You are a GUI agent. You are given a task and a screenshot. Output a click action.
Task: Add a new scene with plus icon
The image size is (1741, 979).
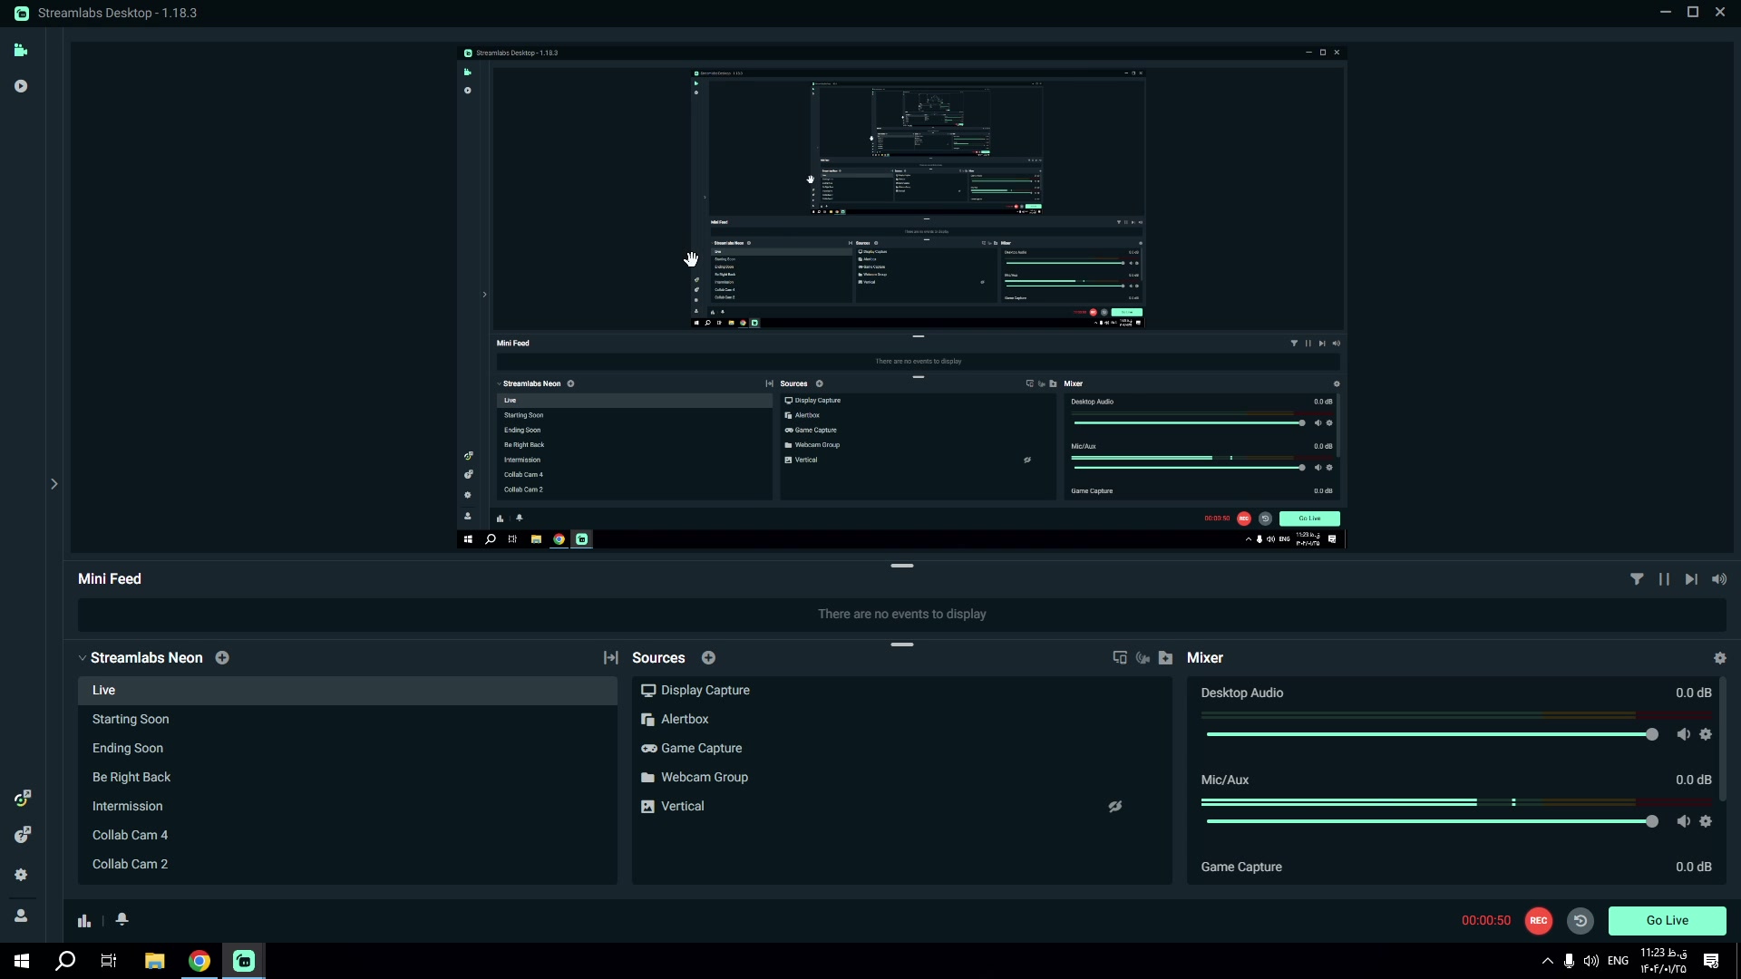coord(222,658)
